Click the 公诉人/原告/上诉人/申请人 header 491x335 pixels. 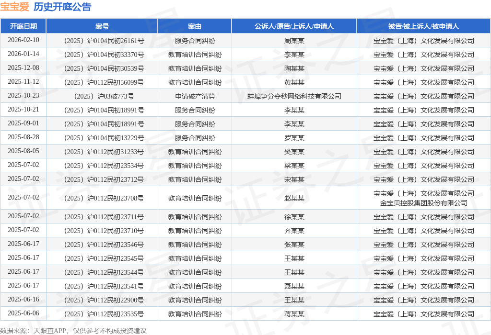(x=294, y=26)
